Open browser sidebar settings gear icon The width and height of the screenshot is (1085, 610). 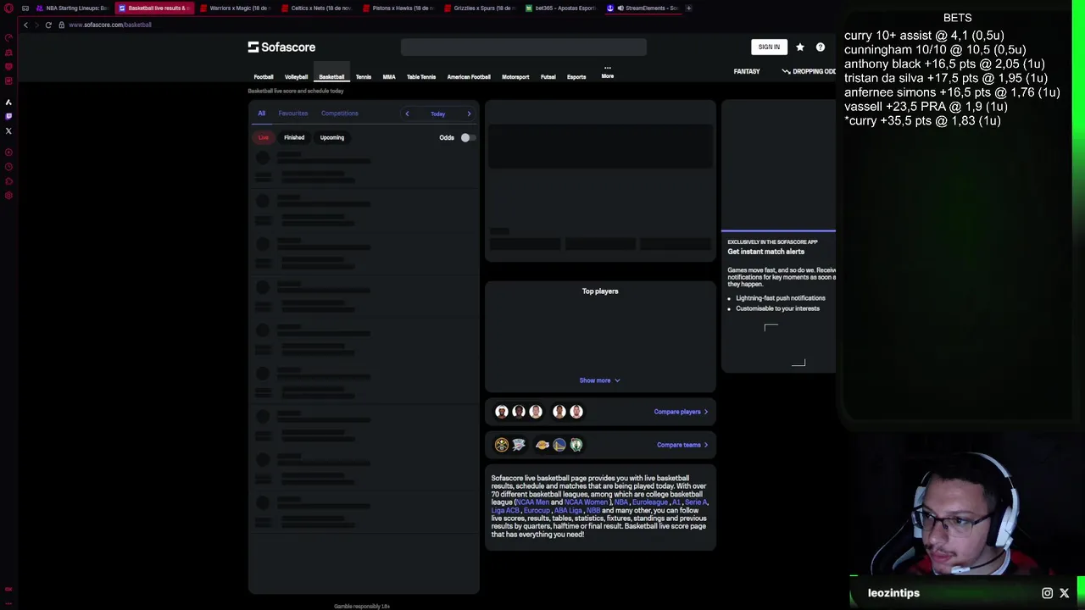coord(8,196)
